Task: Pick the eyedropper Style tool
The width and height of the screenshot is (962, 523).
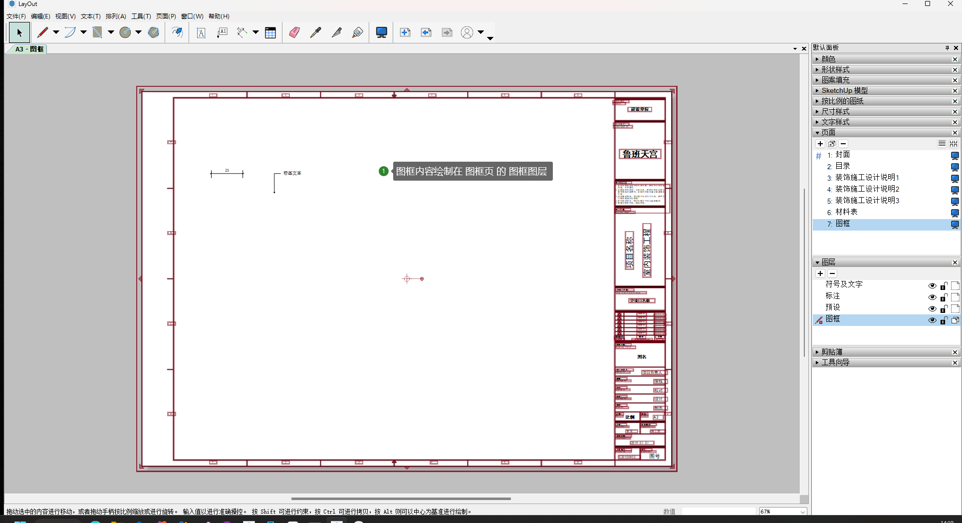Action: (x=315, y=33)
